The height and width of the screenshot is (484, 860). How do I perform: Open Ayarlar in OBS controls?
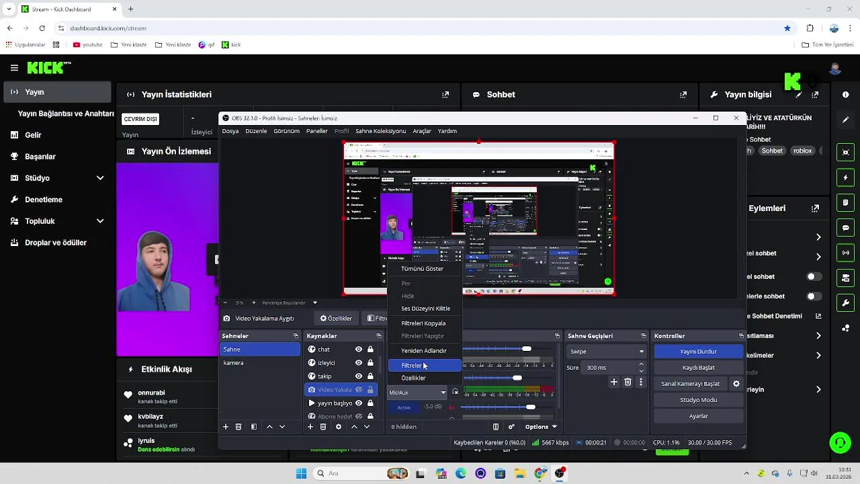click(698, 416)
